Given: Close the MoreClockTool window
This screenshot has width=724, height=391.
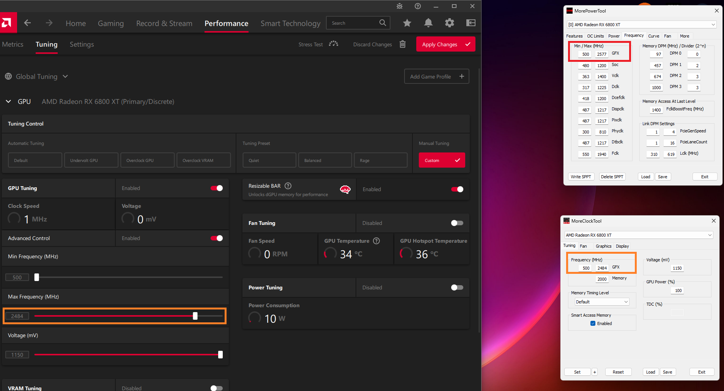Looking at the screenshot, I should (714, 221).
